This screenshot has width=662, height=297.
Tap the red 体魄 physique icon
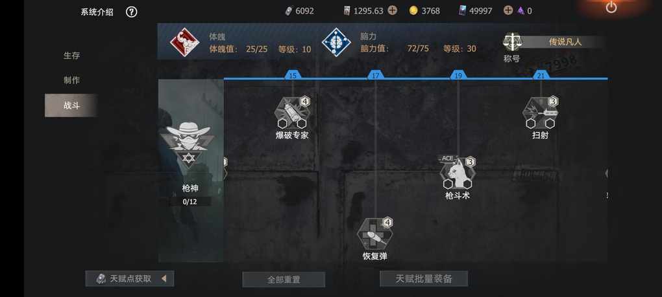point(184,42)
